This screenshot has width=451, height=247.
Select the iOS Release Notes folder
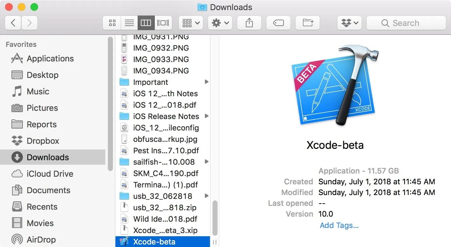point(163,116)
